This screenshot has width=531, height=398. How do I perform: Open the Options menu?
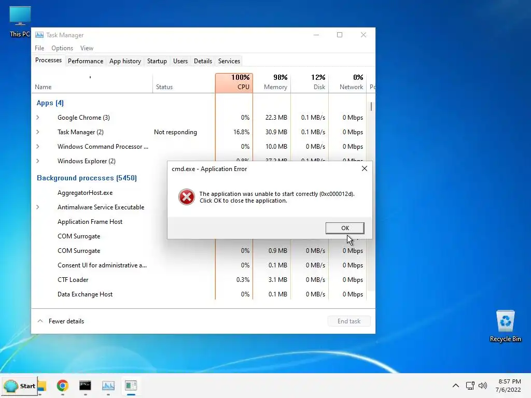point(62,48)
